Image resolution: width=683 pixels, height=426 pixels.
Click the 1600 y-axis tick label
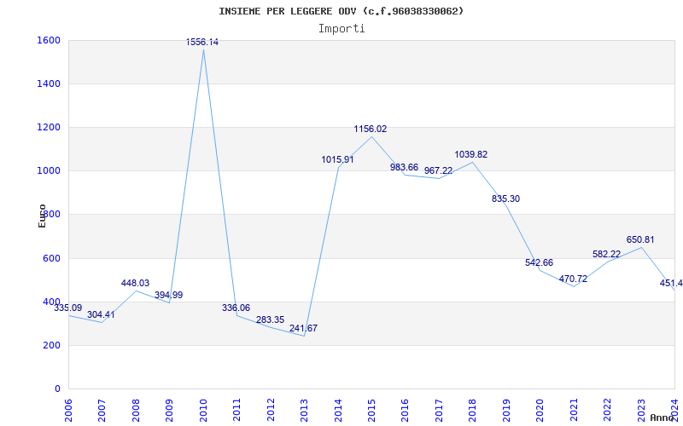coord(47,40)
